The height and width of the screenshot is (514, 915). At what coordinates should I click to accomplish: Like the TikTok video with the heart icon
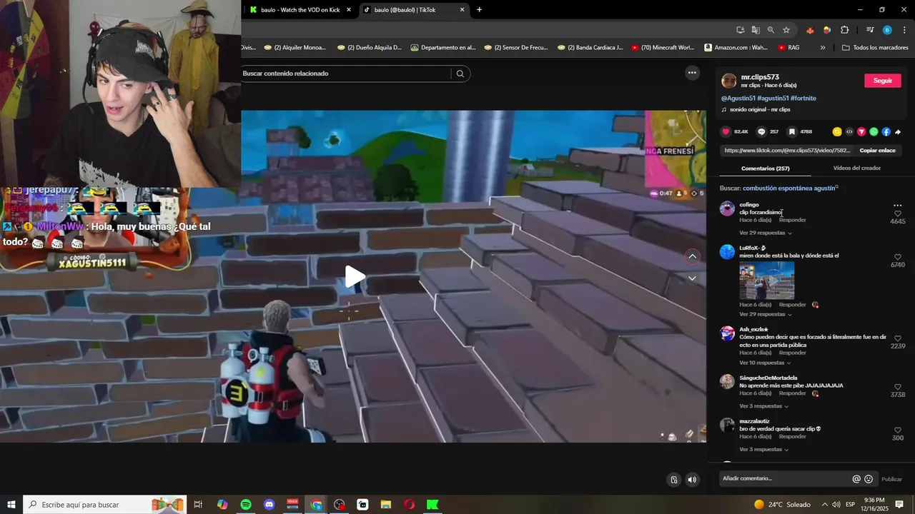(726, 131)
